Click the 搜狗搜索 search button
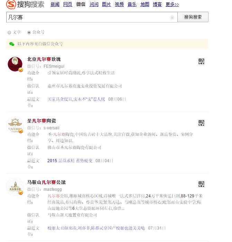 pyautogui.click(x=193, y=17)
